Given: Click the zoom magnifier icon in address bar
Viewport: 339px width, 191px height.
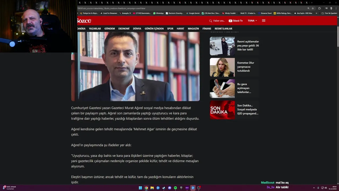Looking at the screenshot, I should coord(308,8).
